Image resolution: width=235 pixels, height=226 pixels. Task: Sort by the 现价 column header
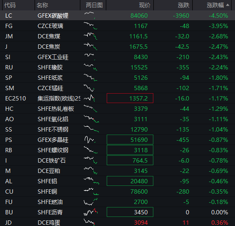[x=144, y=5]
